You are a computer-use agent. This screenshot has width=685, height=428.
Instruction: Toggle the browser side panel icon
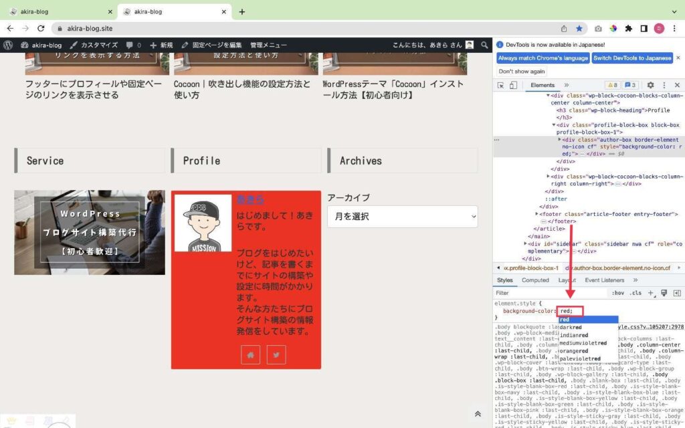644,28
